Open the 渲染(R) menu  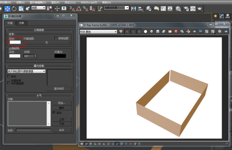55,2
